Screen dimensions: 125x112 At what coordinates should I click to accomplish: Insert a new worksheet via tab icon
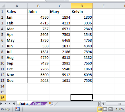(x=51, y=104)
